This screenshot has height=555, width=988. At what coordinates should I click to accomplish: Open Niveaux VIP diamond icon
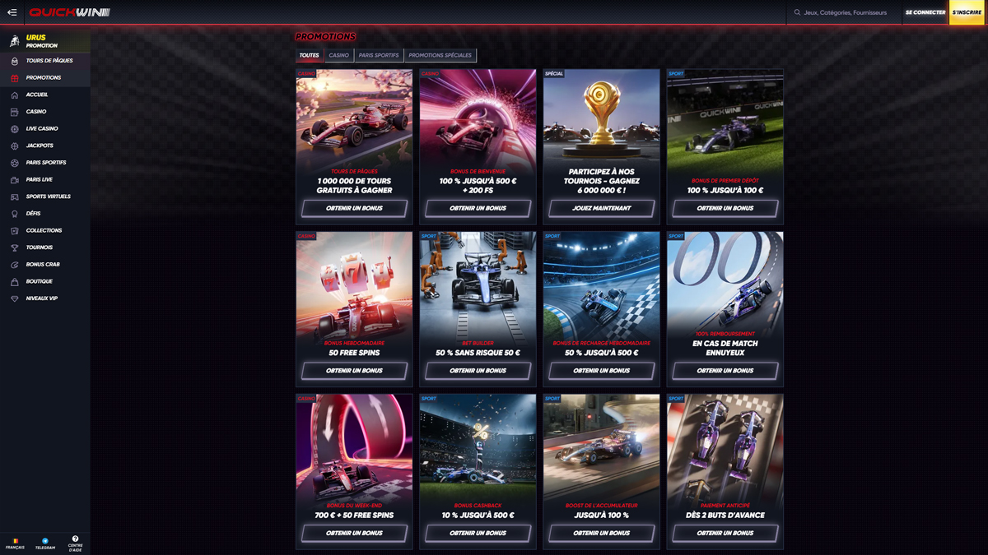(x=14, y=298)
